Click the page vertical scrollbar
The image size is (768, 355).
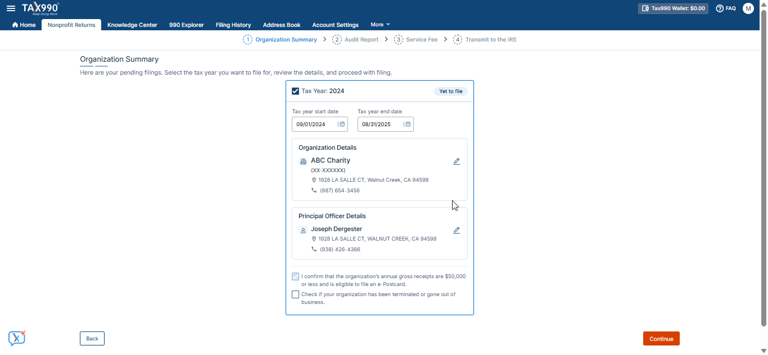point(764,168)
